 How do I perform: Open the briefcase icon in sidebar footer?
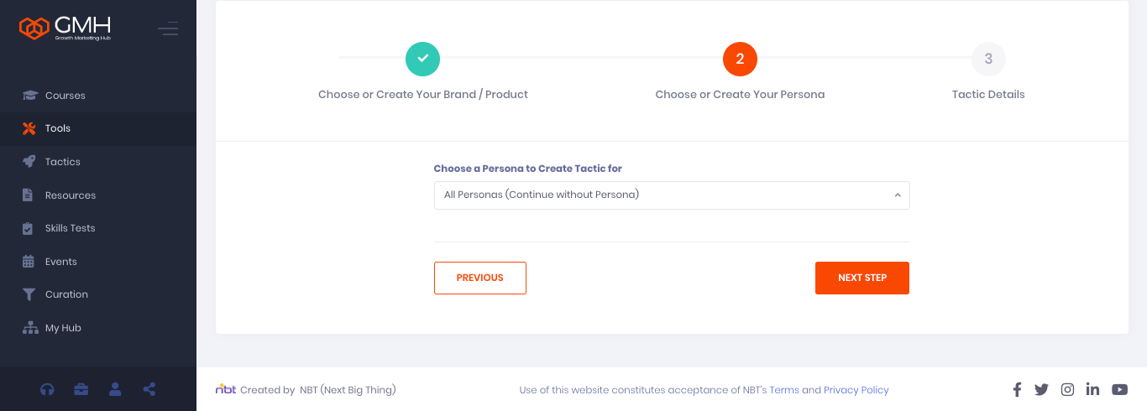click(x=81, y=389)
